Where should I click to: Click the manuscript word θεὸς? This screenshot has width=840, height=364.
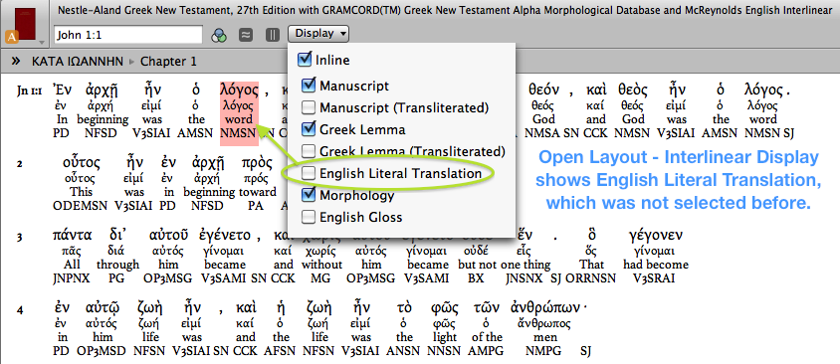[633, 90]
